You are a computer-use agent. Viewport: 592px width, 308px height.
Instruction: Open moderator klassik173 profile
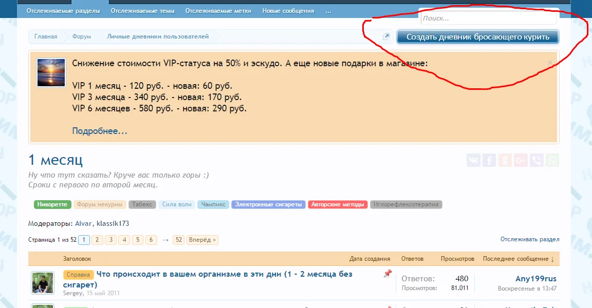pos(113,223)
